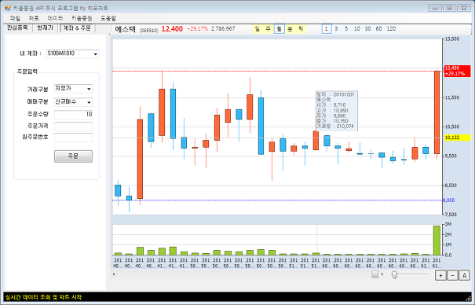
Task: Click the 에스텍 stock name
Action: 125,29
